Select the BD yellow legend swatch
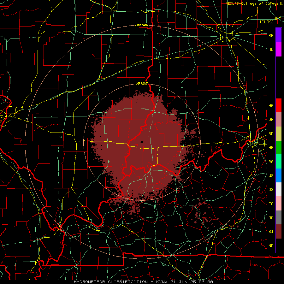Image resolution: width=284 pixels, height=284 pixels. 279,133
